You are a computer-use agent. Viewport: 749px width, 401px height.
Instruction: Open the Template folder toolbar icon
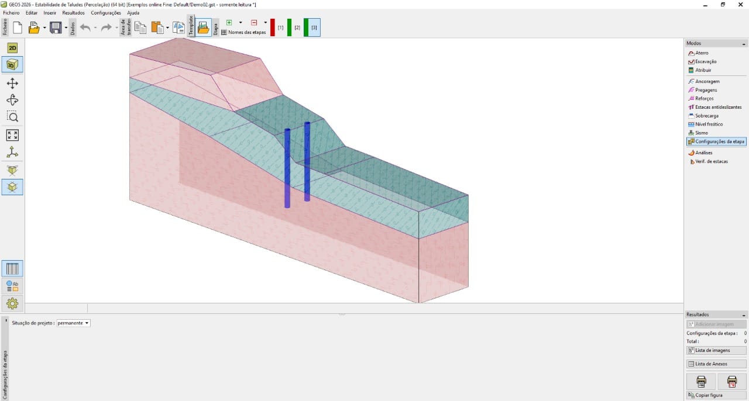[x=203, y=27]
